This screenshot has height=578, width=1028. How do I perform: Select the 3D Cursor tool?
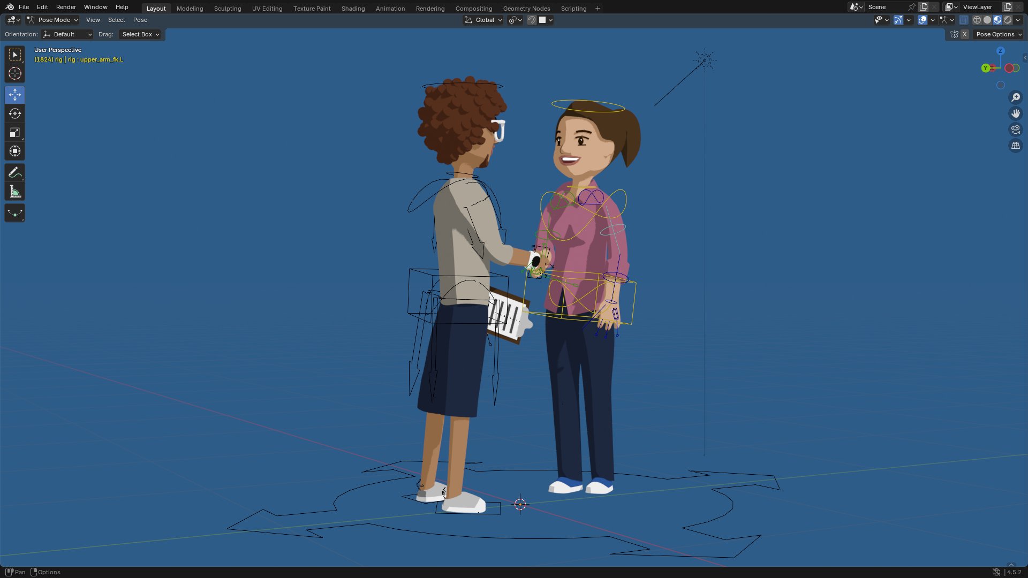coord(14,73)
